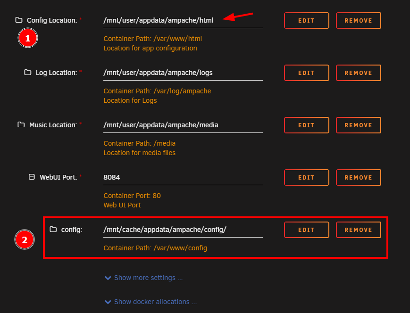Remove the WebUI Port mapping

point(358,177)
